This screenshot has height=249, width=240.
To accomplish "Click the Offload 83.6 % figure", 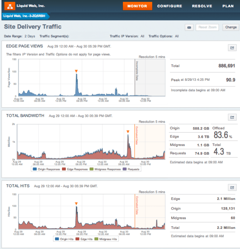I will click(x=223, y=135).
